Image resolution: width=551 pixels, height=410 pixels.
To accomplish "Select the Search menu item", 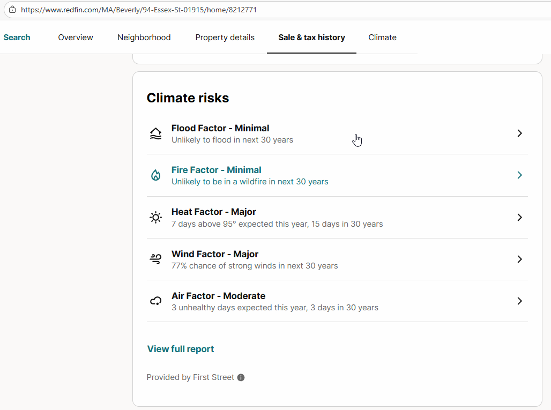I will (x=17, y=38).
